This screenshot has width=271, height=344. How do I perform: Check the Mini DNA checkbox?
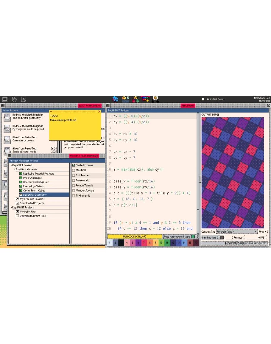tap(74, 170)
